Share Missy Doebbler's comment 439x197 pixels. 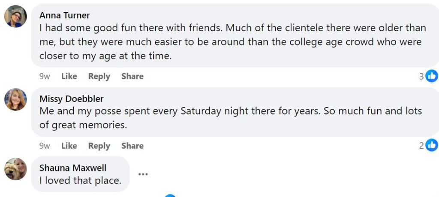132,146
